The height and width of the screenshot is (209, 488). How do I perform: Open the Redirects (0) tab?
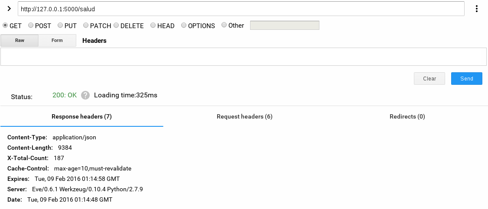pyautogui.click(x=407, y=117)
